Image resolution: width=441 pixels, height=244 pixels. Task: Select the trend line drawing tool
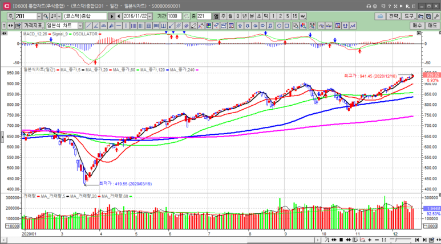click(88, 26)
